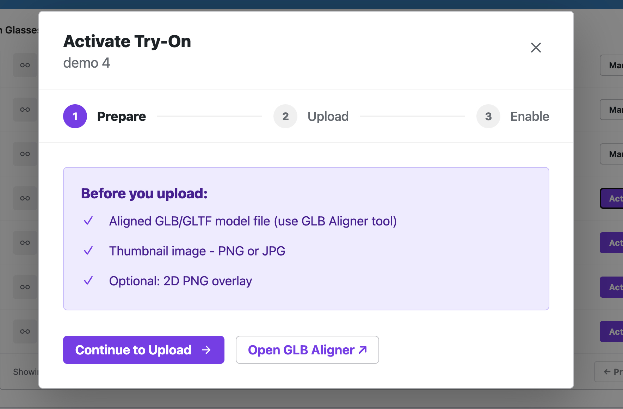Go to step 2 Upload
623x409 pixels.
coord(311,116)
